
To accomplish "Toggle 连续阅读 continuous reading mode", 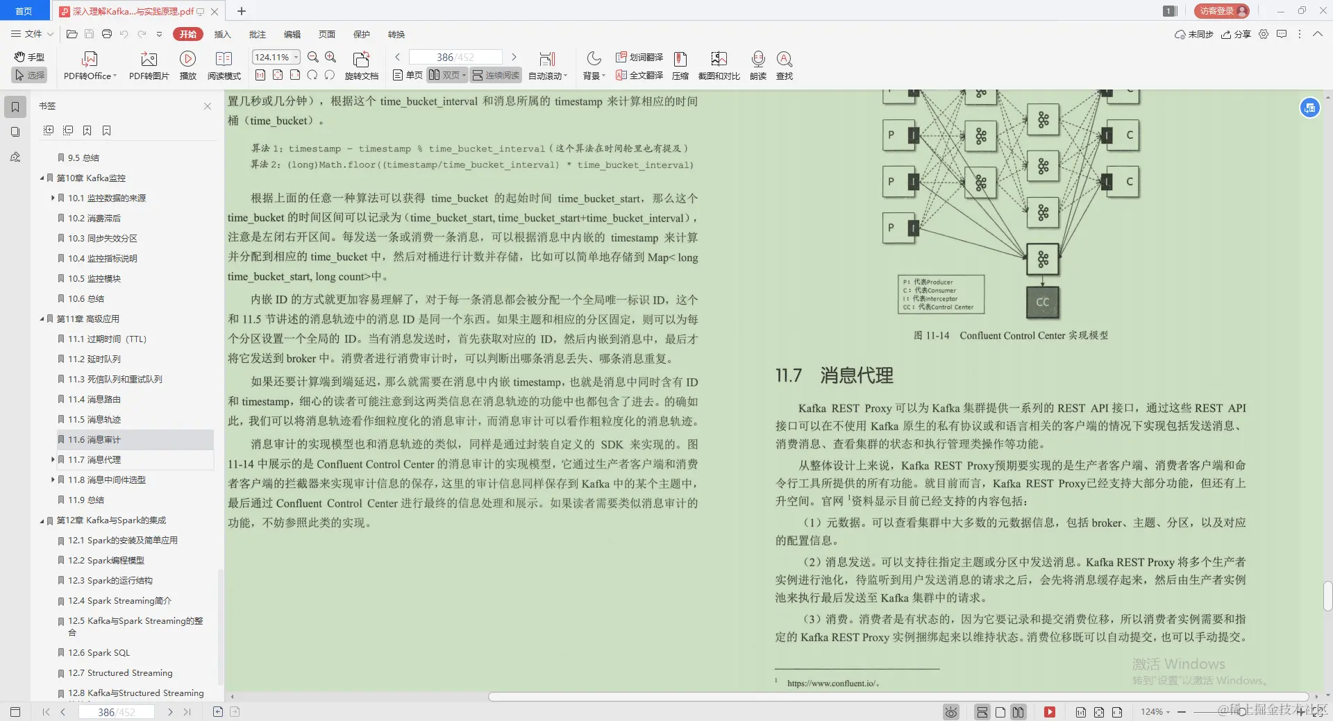I will coord(495,75).
